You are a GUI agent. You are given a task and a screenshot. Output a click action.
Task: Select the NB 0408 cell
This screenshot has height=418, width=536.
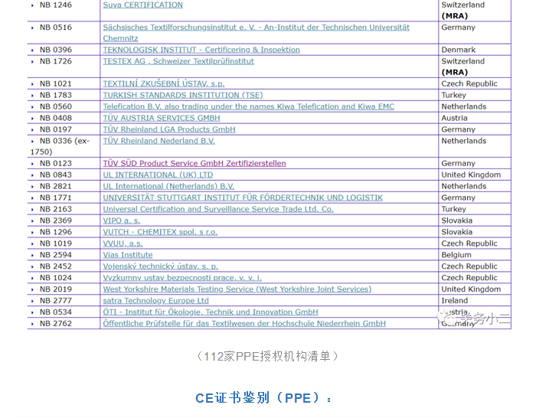(64, 118)
